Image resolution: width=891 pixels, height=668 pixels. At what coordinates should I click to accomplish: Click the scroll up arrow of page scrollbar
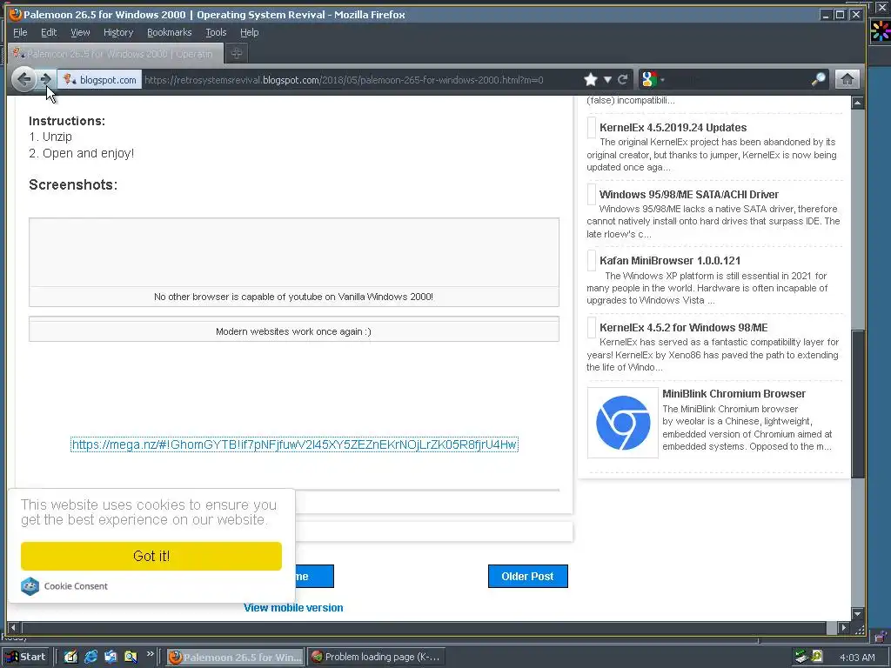click(857, 103)
